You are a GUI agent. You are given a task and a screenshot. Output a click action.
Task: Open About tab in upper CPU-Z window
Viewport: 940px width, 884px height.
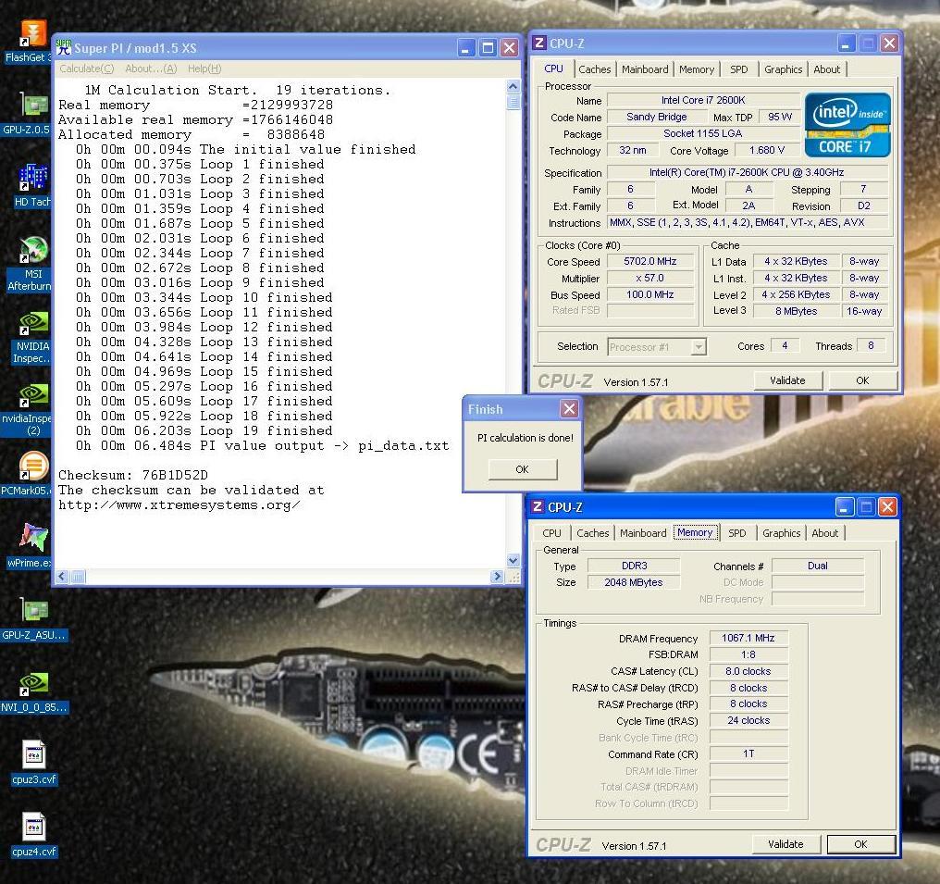tap(827, 69)
